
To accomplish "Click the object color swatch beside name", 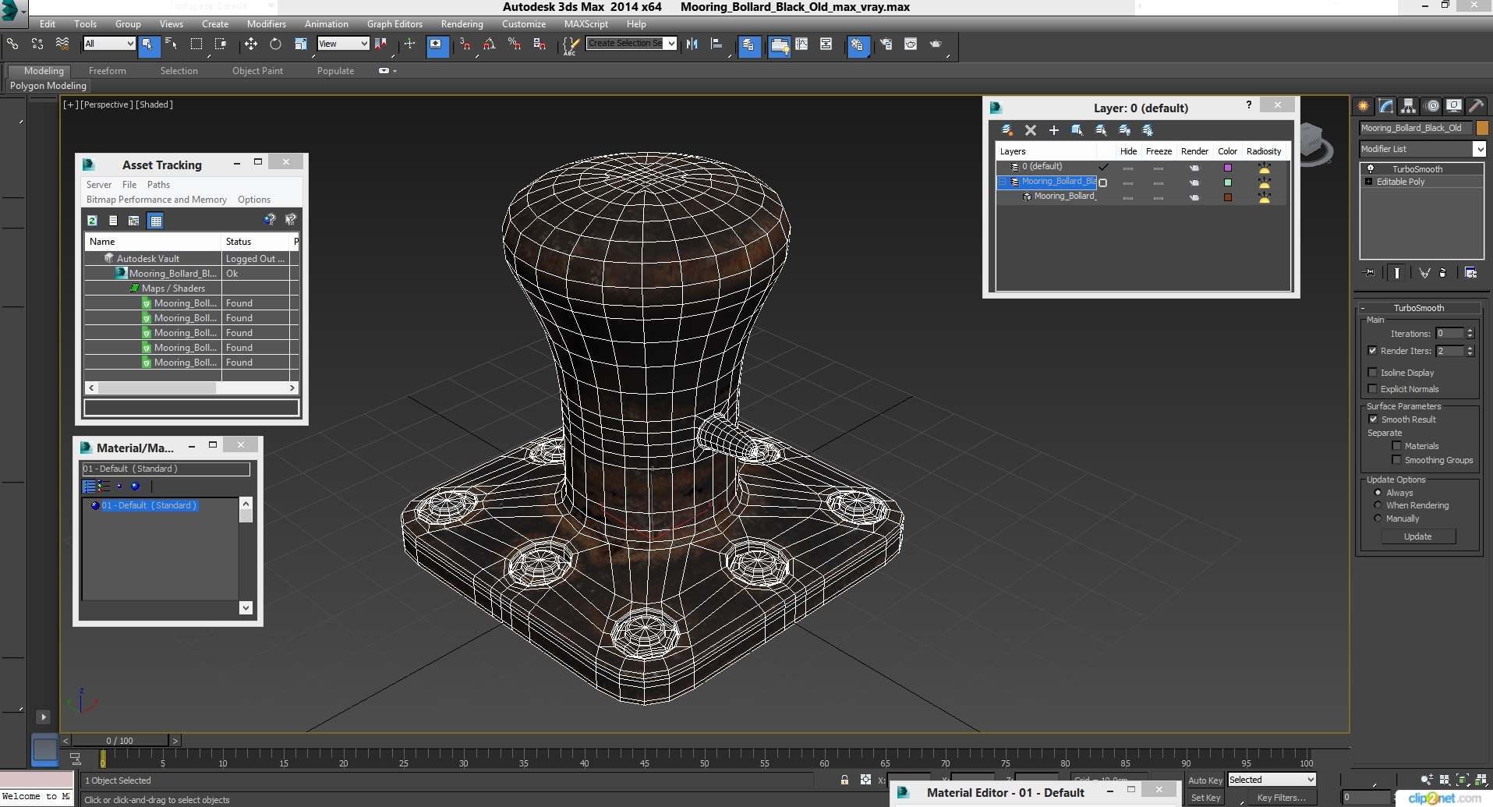I will point(1482,128).
